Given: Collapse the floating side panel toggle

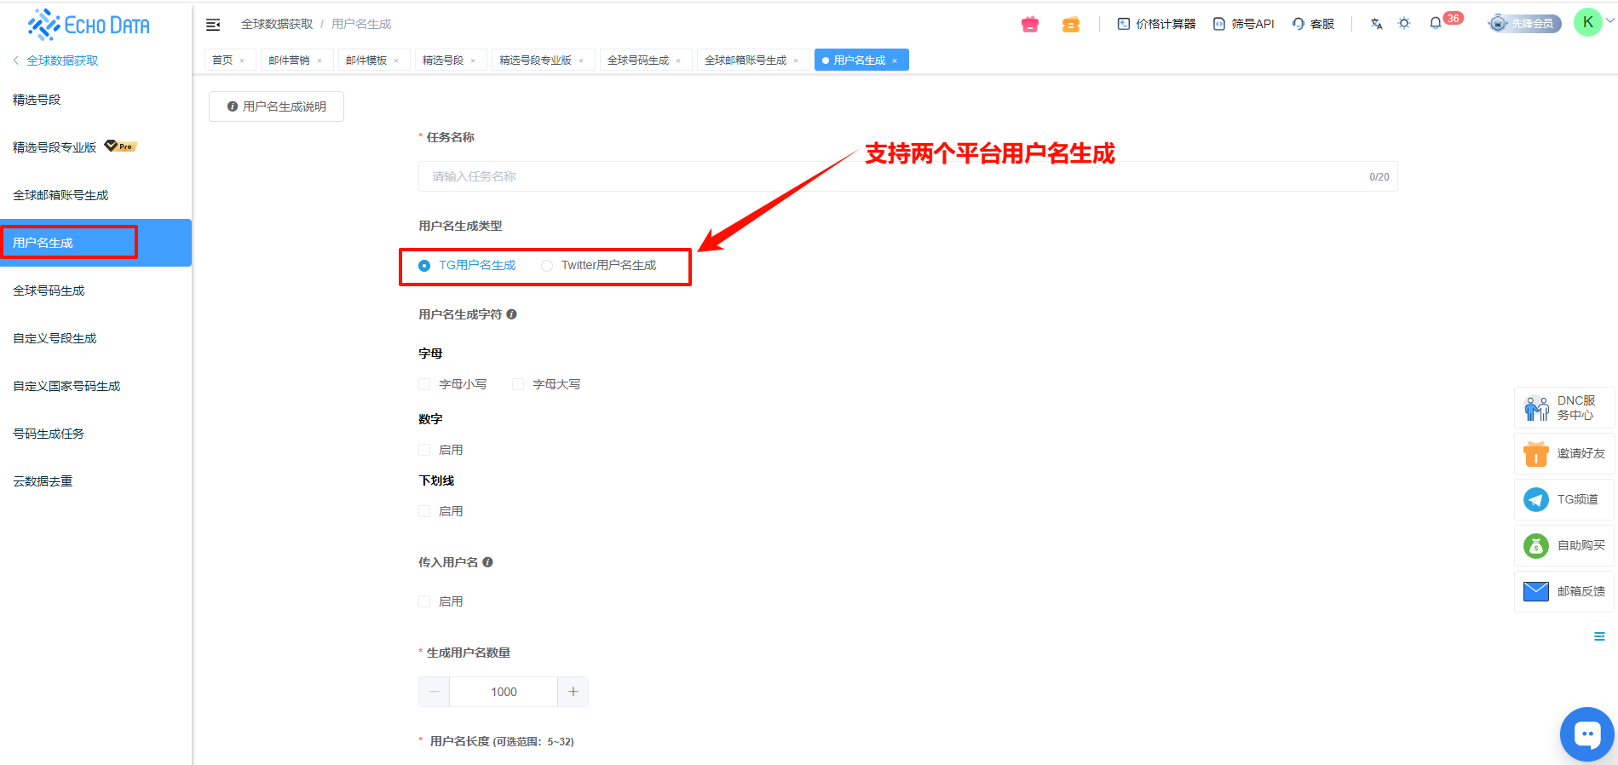Looking at the screenshot, I should [1599, 636].
